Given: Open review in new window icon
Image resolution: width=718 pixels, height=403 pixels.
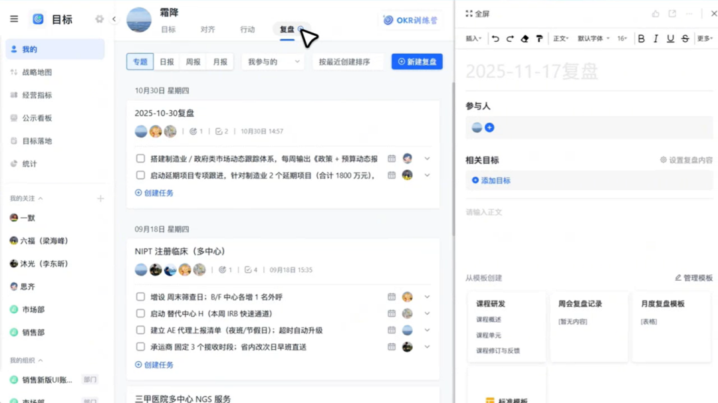Looking at the screenshot, I should 672,14.
